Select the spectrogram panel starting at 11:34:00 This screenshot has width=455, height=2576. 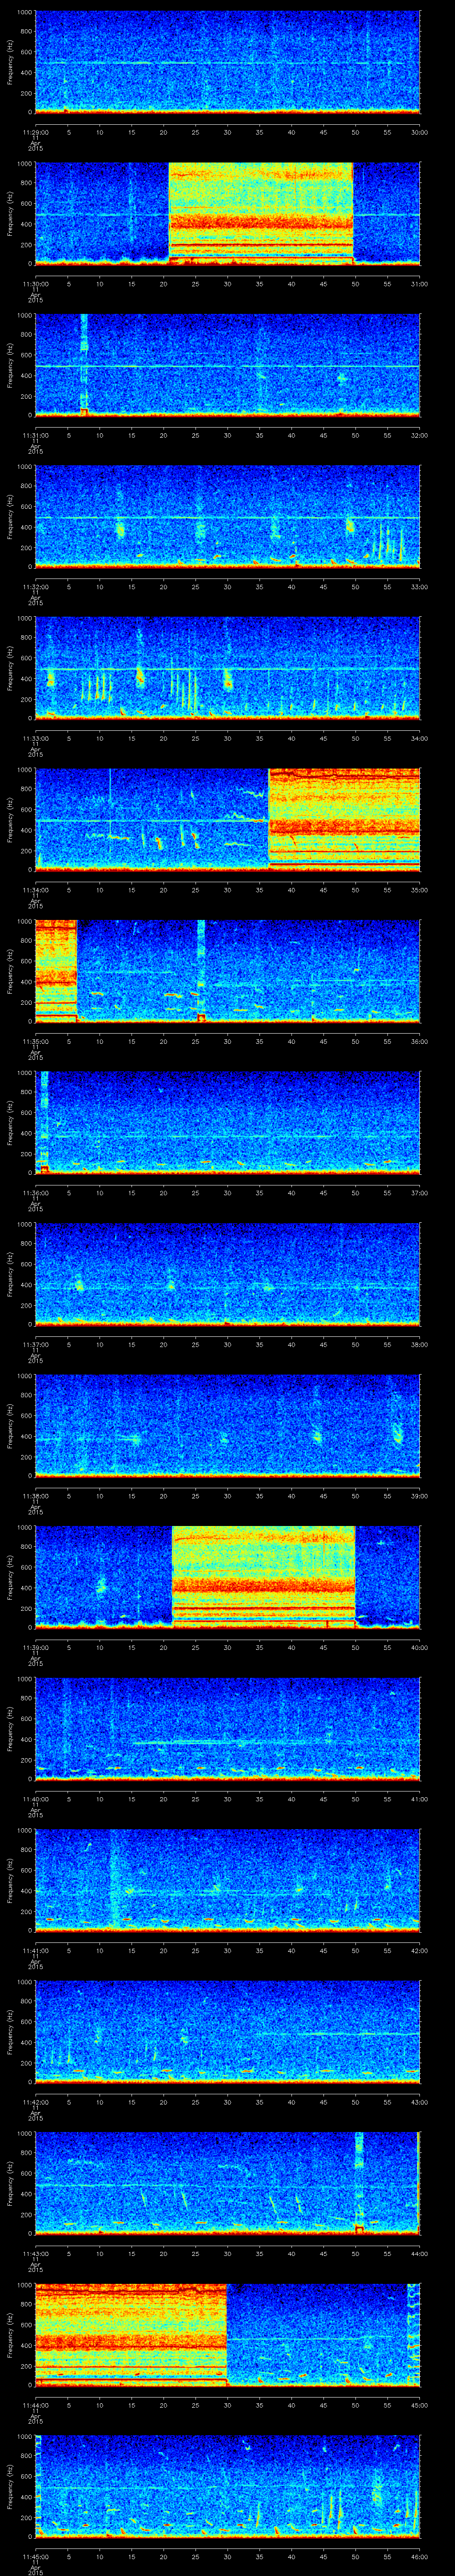click(x=227, y=819)
